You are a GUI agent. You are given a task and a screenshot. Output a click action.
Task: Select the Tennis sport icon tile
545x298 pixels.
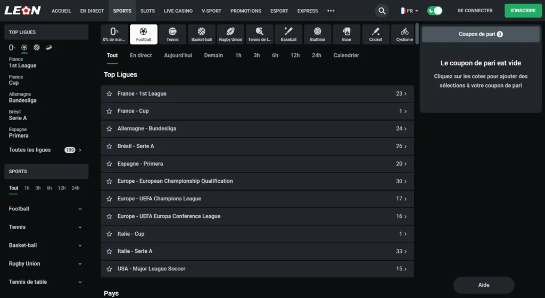point(172,35)
